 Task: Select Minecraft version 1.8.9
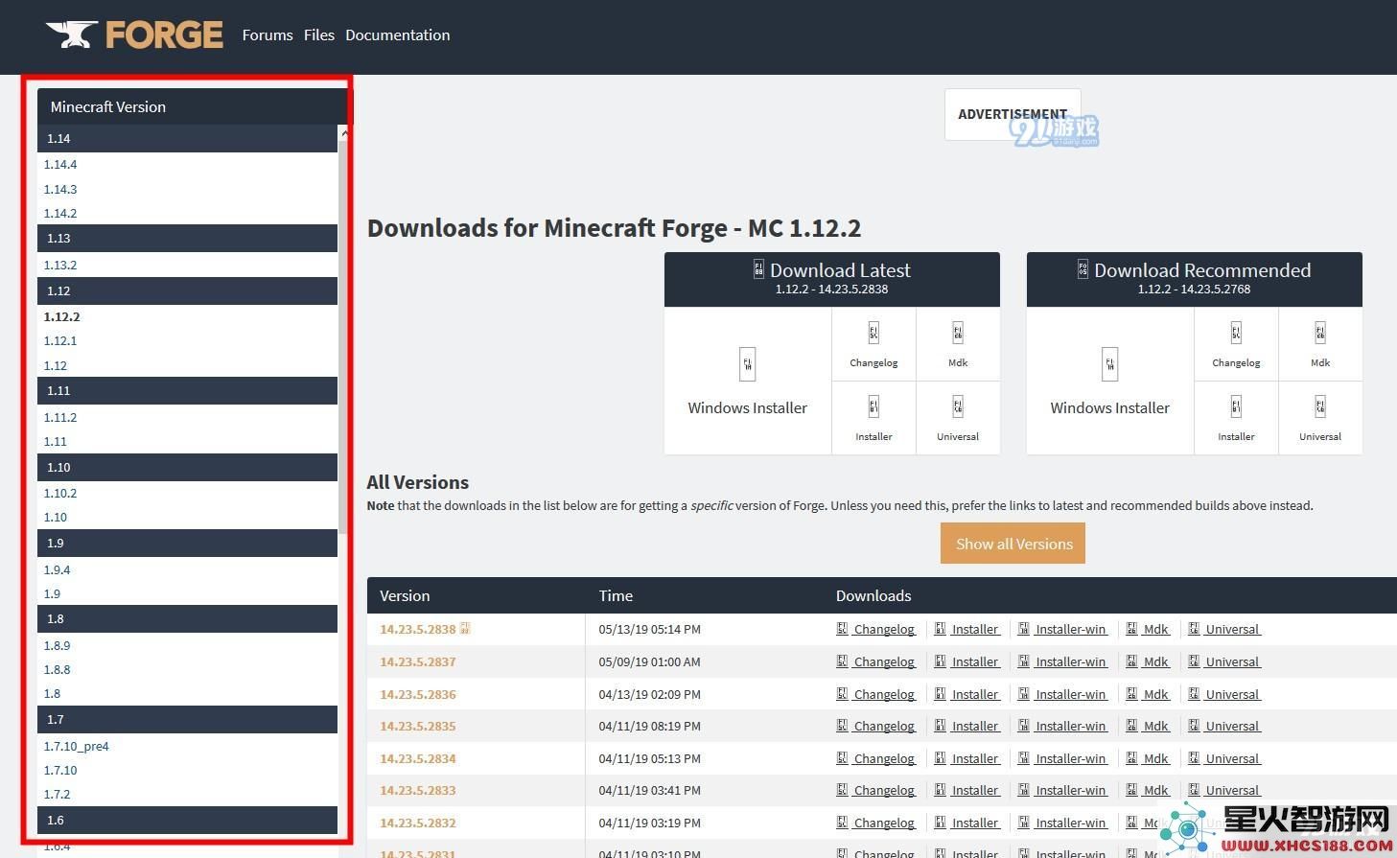[x=57, y=645]
